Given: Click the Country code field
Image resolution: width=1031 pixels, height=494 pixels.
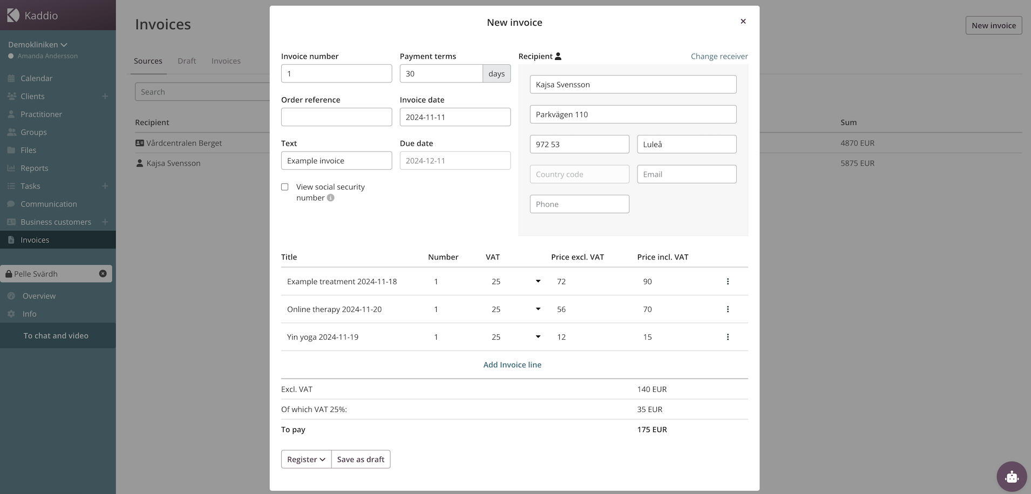Looking at the screenshot, I should click(580, 174).
